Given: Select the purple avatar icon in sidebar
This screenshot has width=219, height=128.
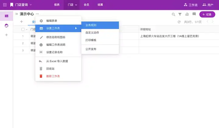Looking at the screenshot, I should click(x=6, y=25).
